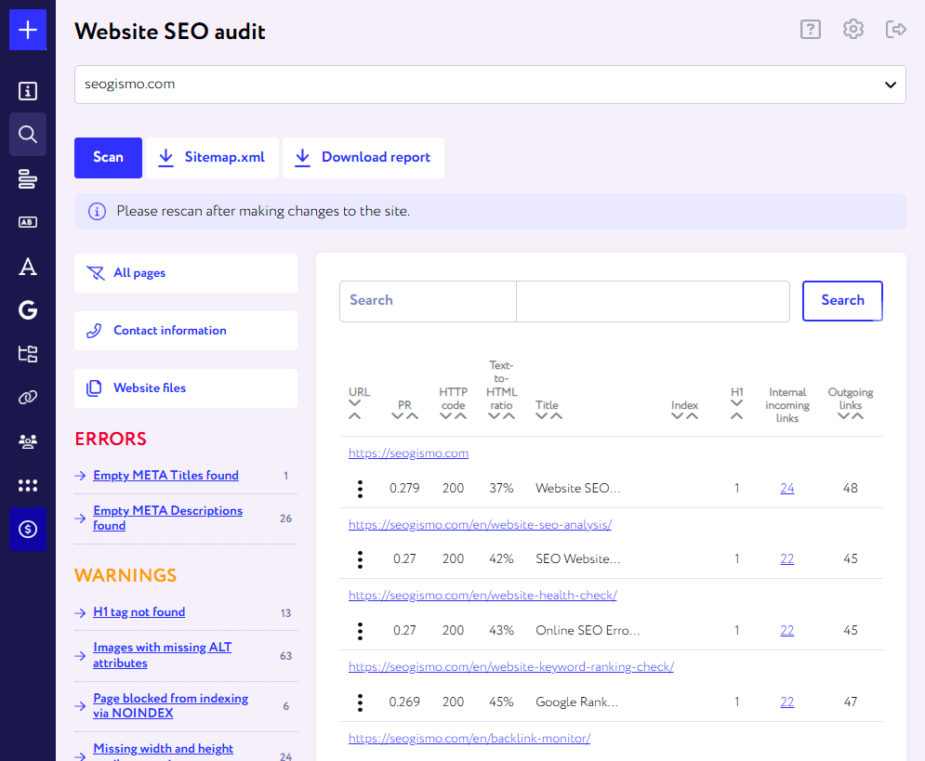Click the search text input field
Image resolution: width=925 pixels, height=761 pixels.
coord(653,301)
